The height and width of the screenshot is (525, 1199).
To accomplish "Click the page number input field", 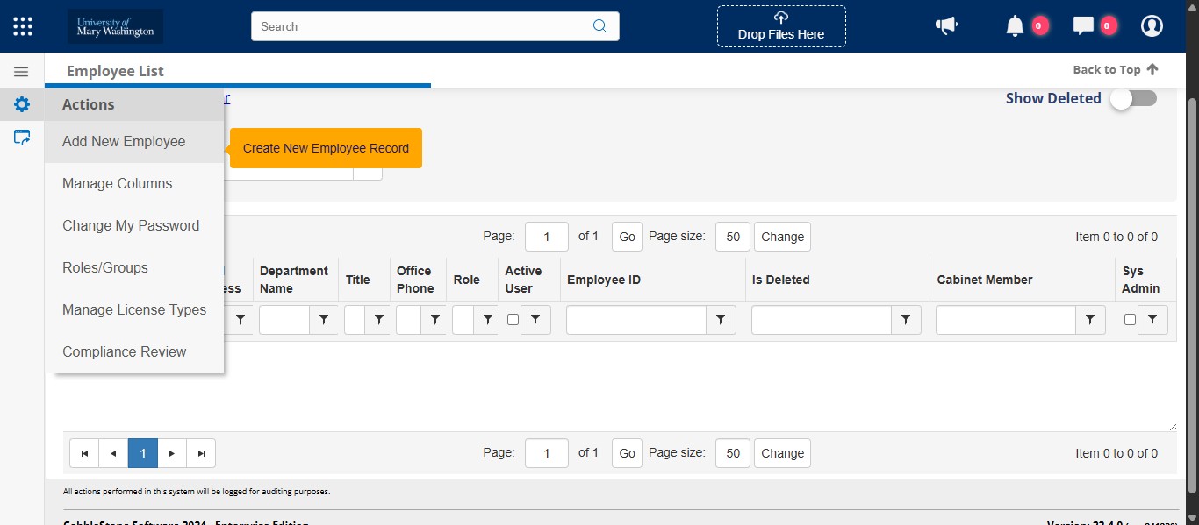I will [546, 236].
